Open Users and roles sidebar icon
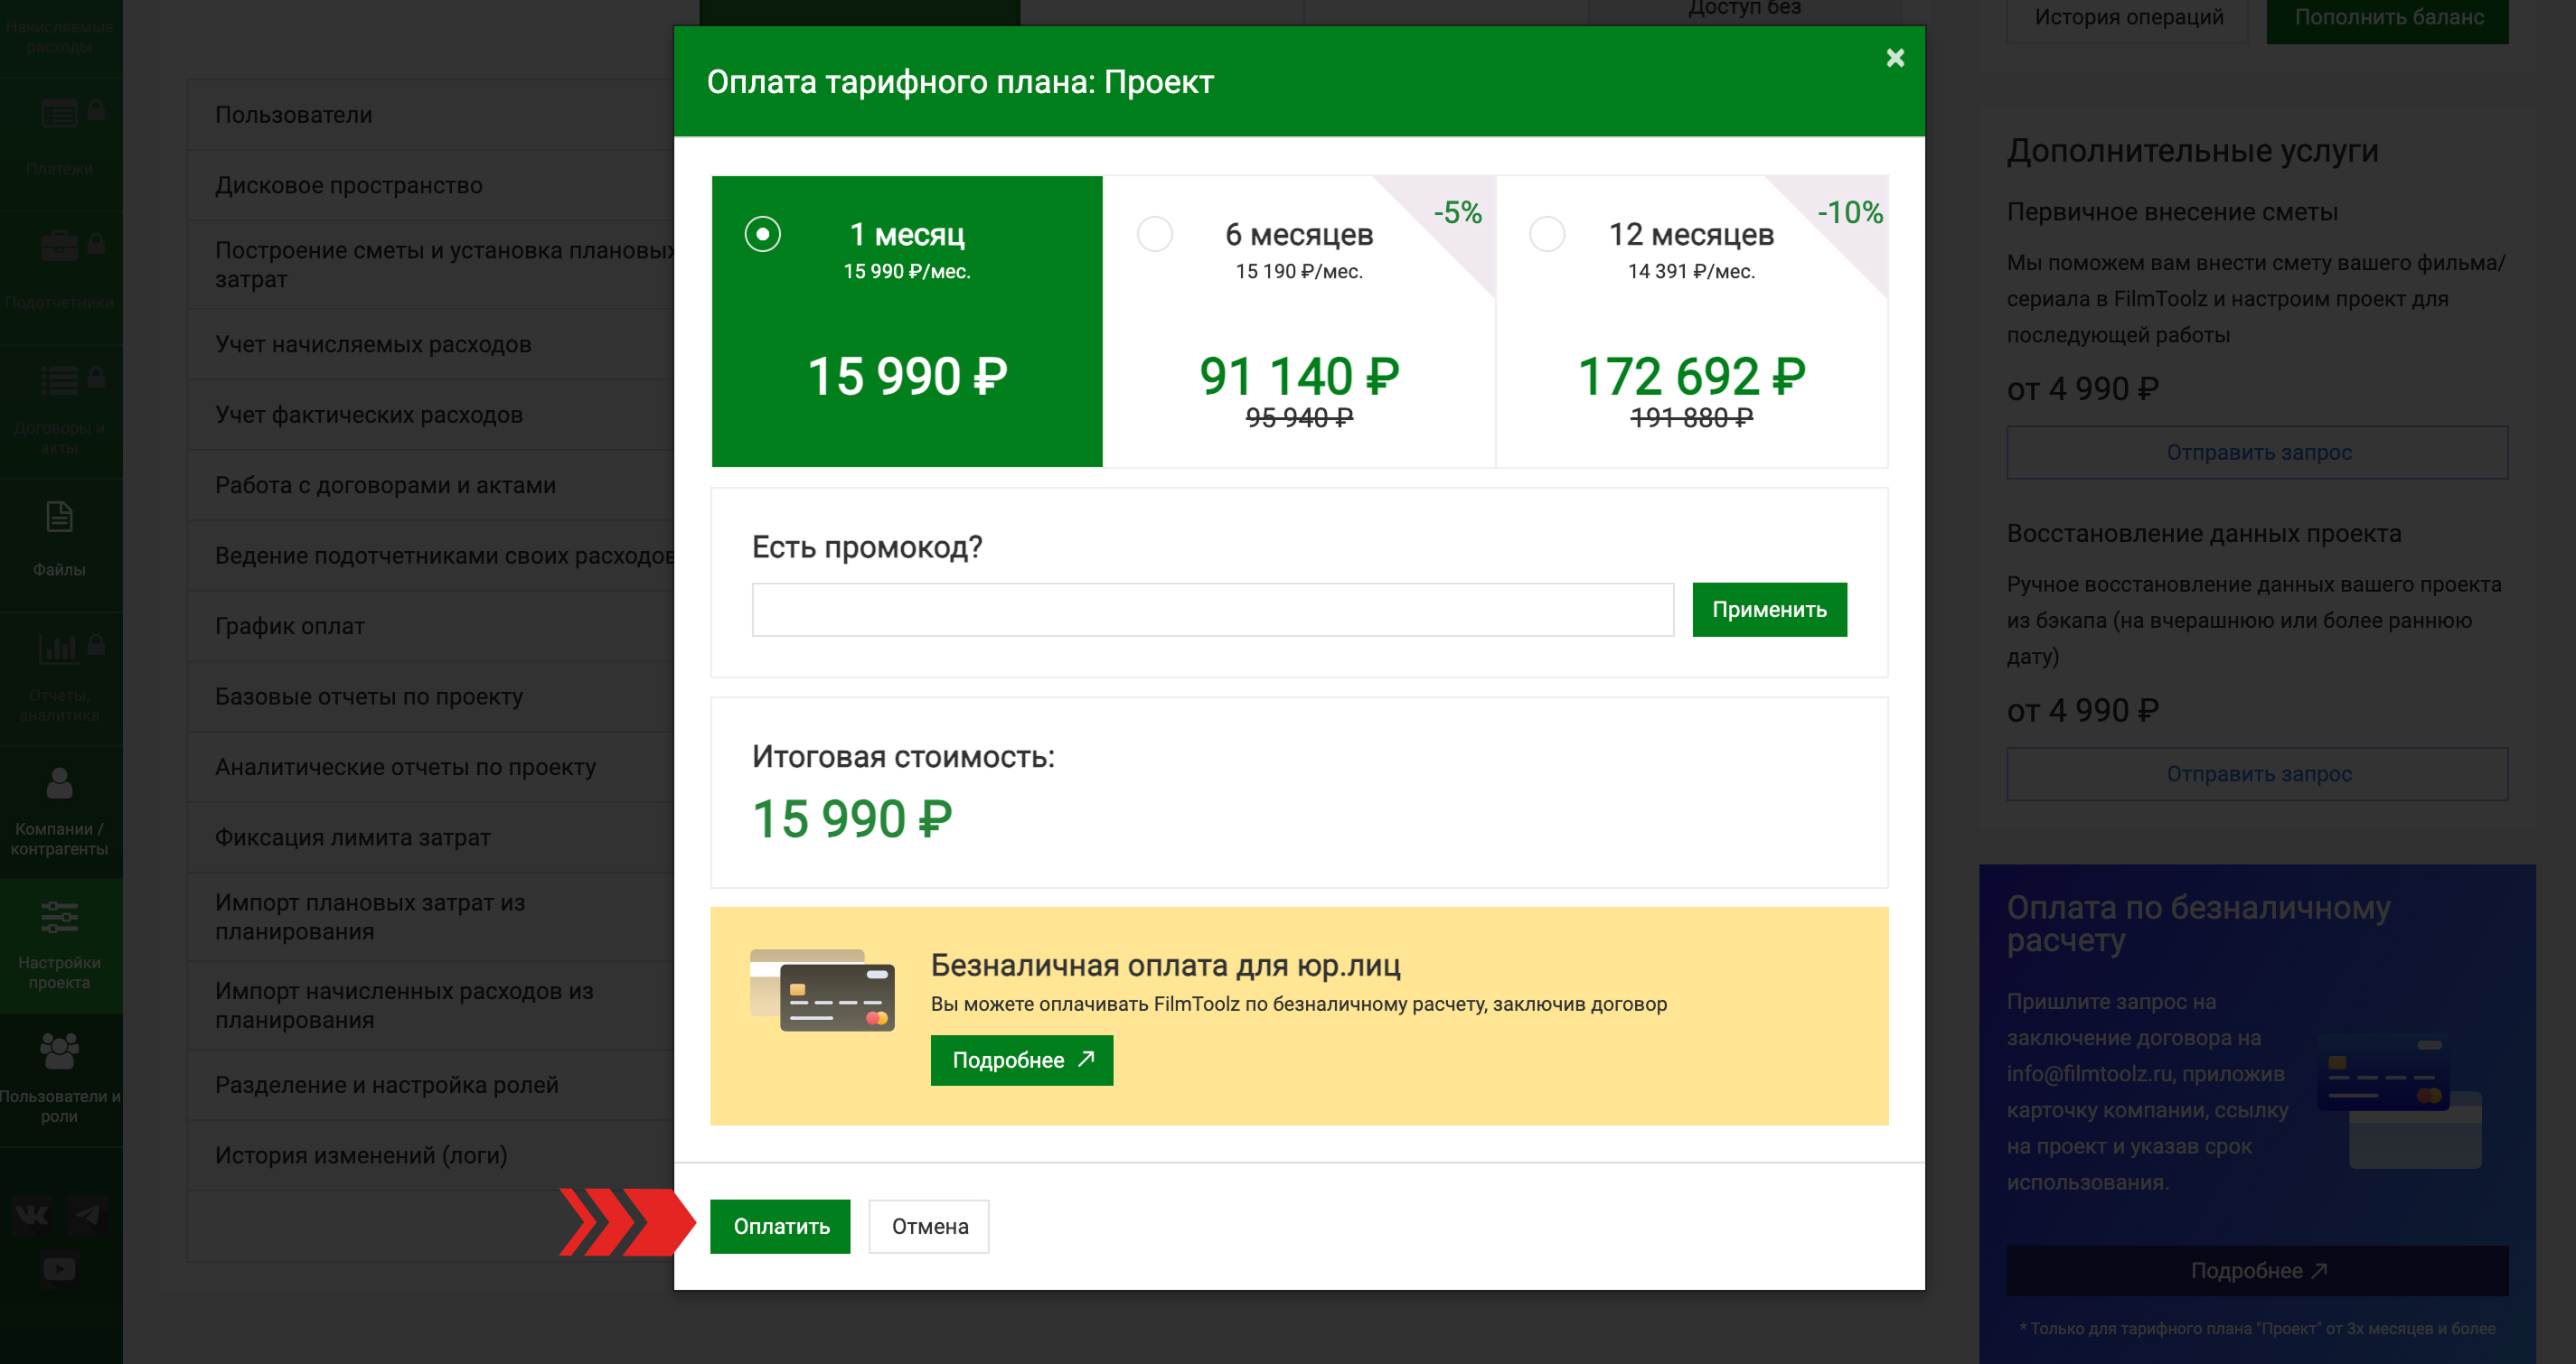Image resolution: width=2576 pixels, height=1364 pixels. click(x=59, y=1078)
